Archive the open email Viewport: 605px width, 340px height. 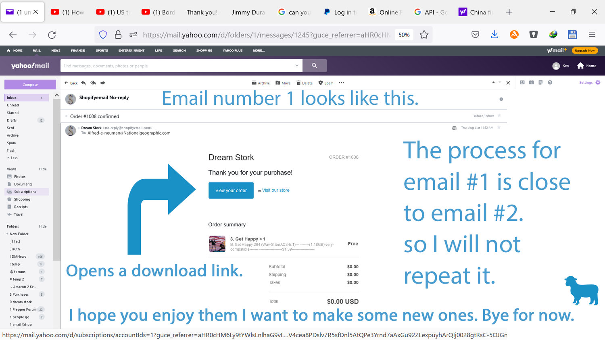pyautogui.click(x=261, y=83)
